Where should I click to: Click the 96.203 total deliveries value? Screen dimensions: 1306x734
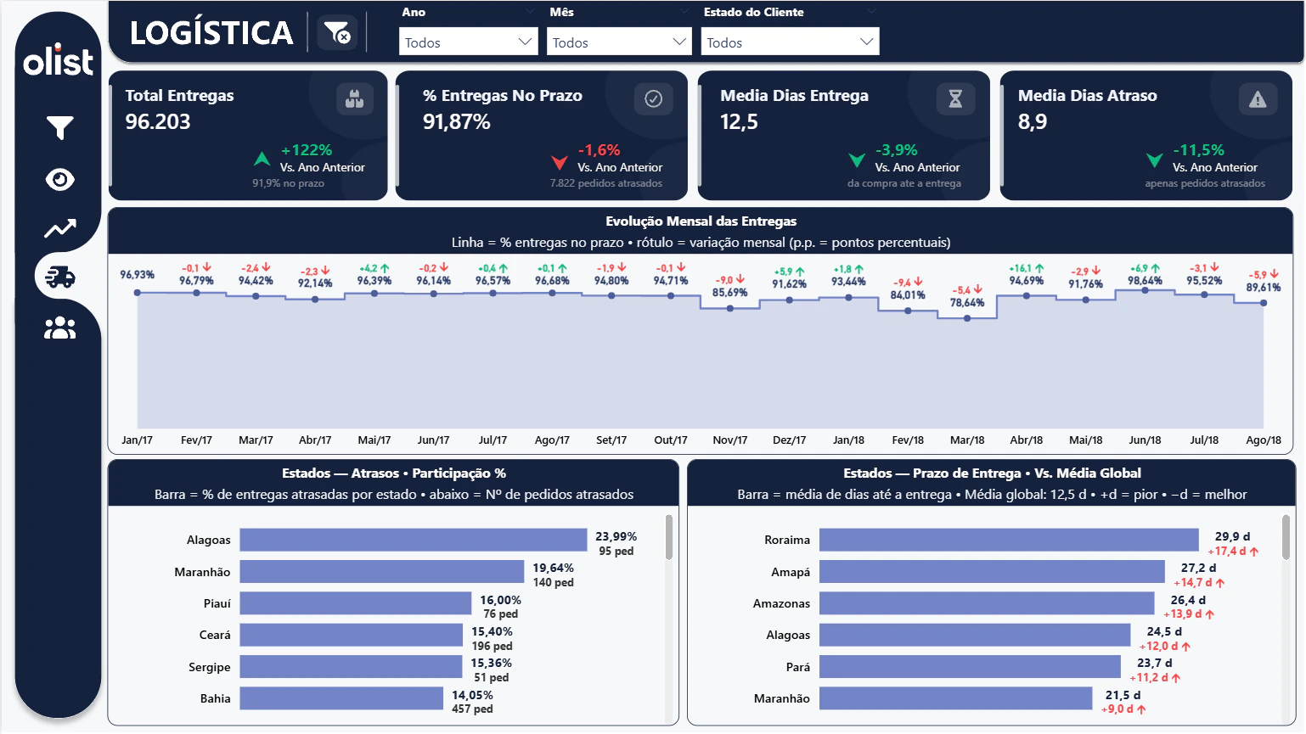[158, 122]
